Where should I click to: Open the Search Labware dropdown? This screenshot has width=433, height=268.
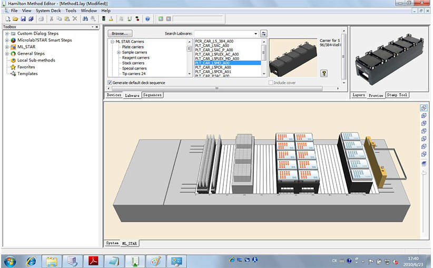click(255, 34)
